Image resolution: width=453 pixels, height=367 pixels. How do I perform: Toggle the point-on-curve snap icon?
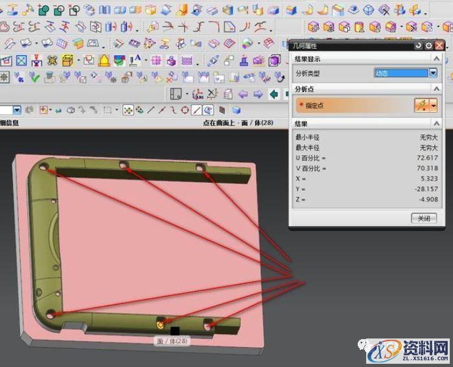(197, 110)
